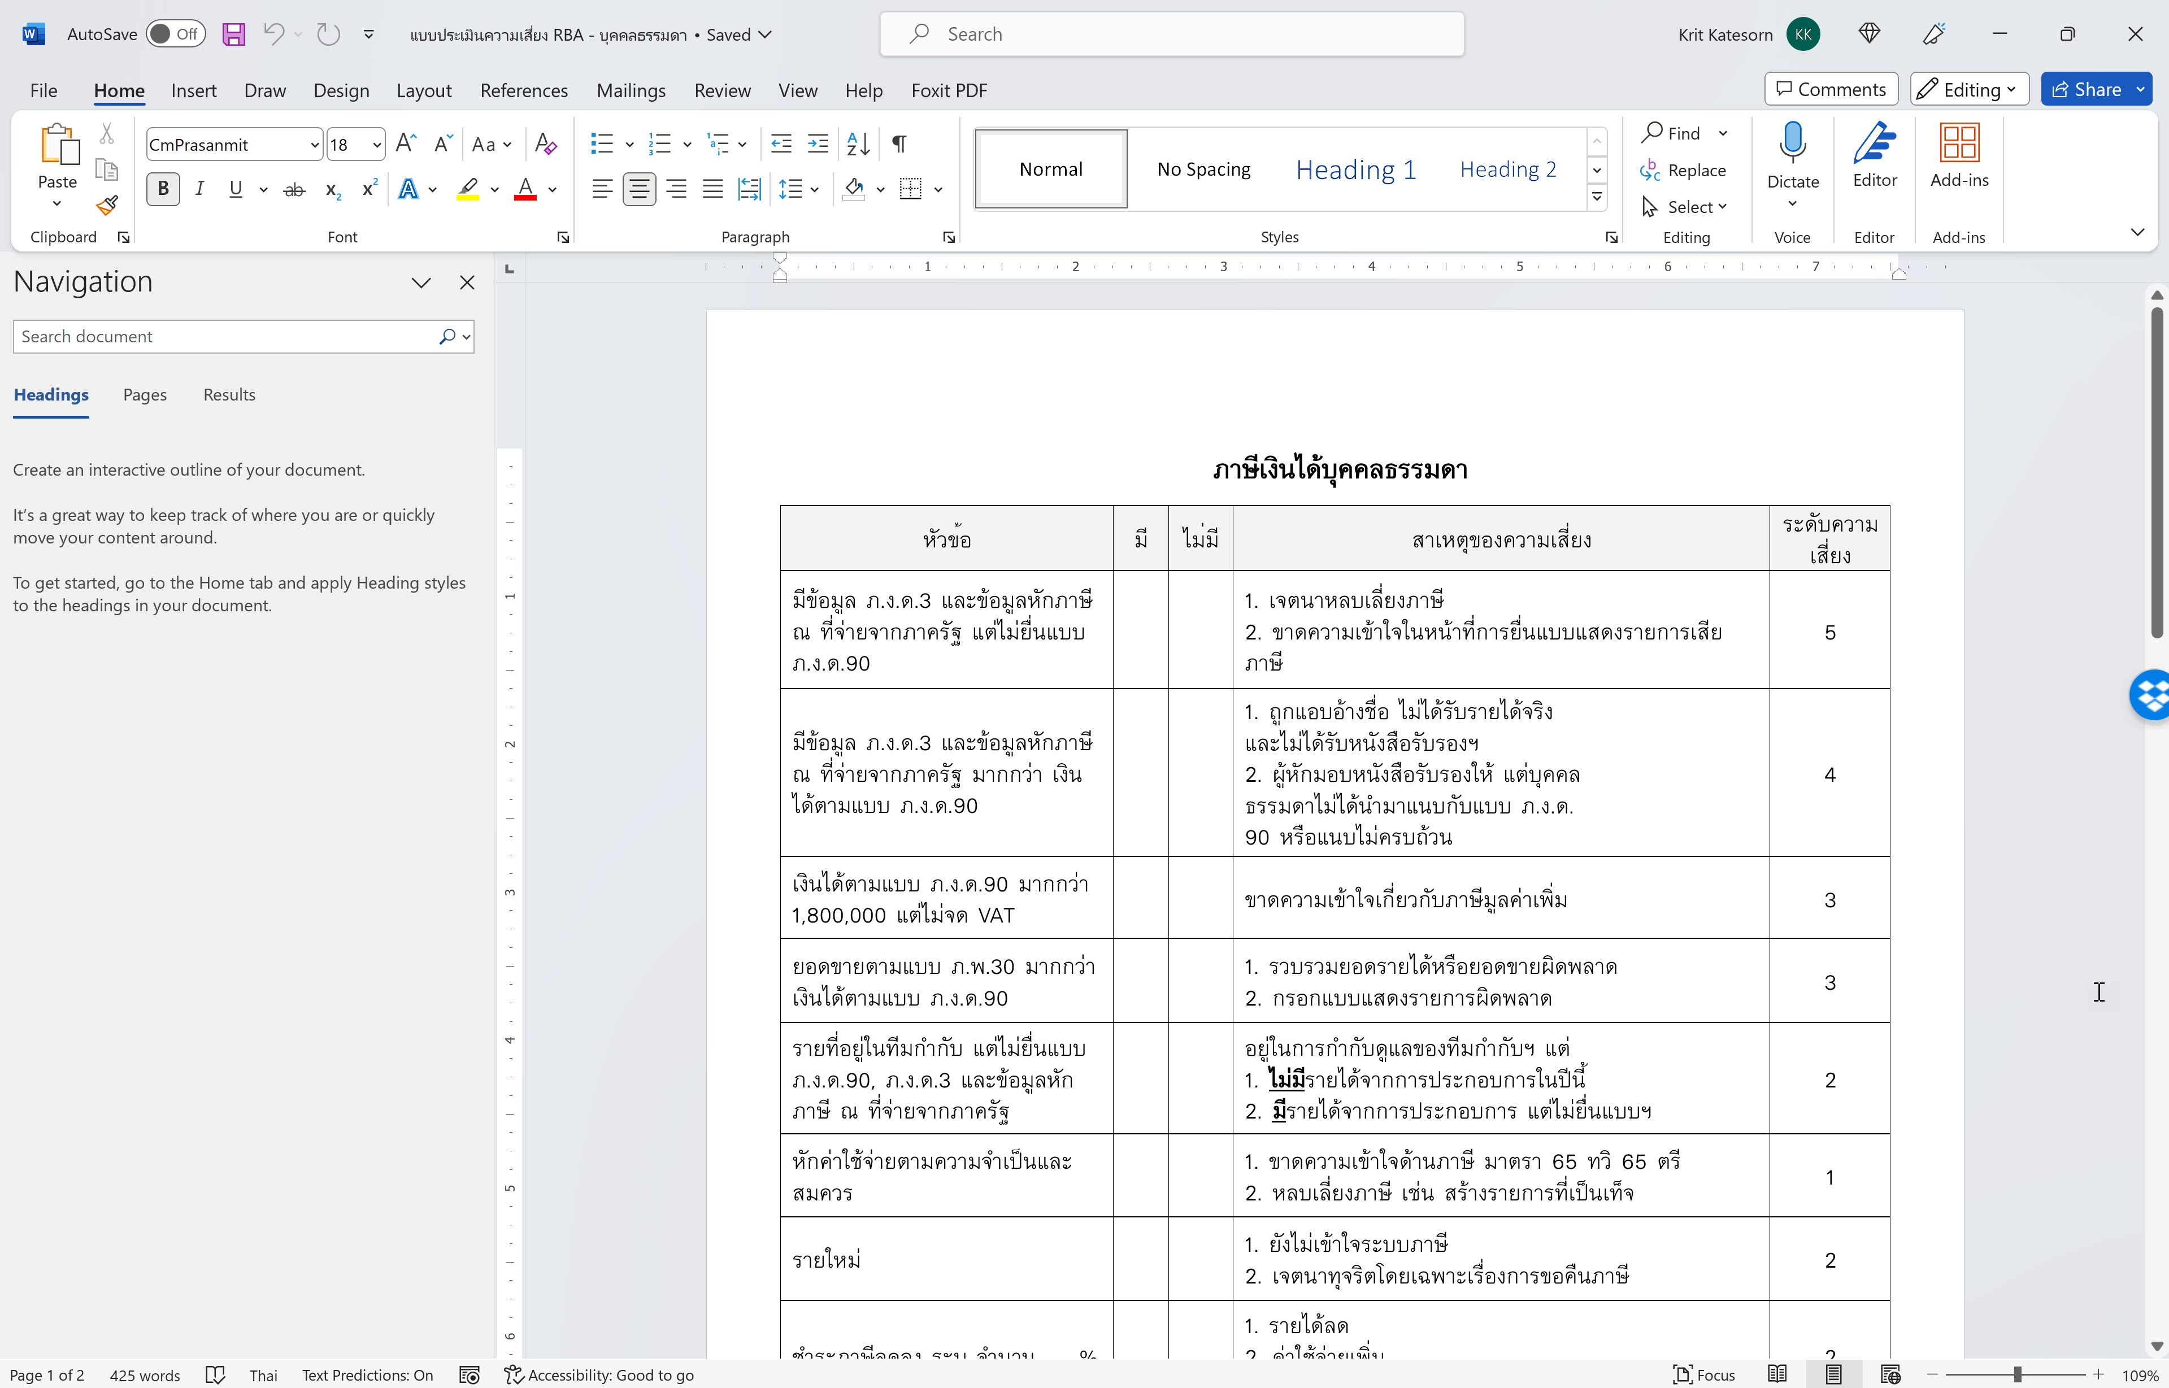Viewport: 2169px width, 1388px height.
Task: Open the Editor pane
Action: 1874,155
